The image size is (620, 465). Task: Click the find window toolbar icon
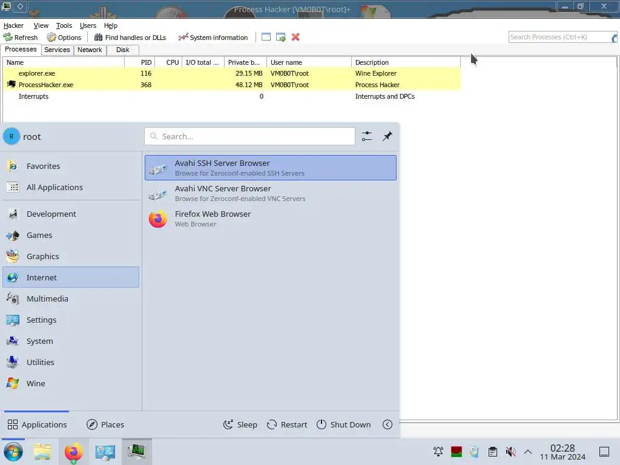click(266, 37)
